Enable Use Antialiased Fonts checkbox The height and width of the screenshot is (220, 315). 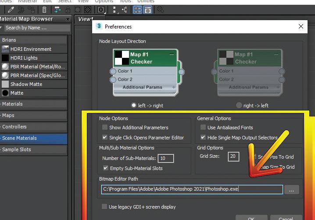coord(203,127)
